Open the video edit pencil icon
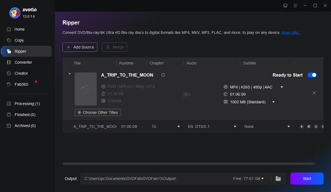 pos(316,126)
